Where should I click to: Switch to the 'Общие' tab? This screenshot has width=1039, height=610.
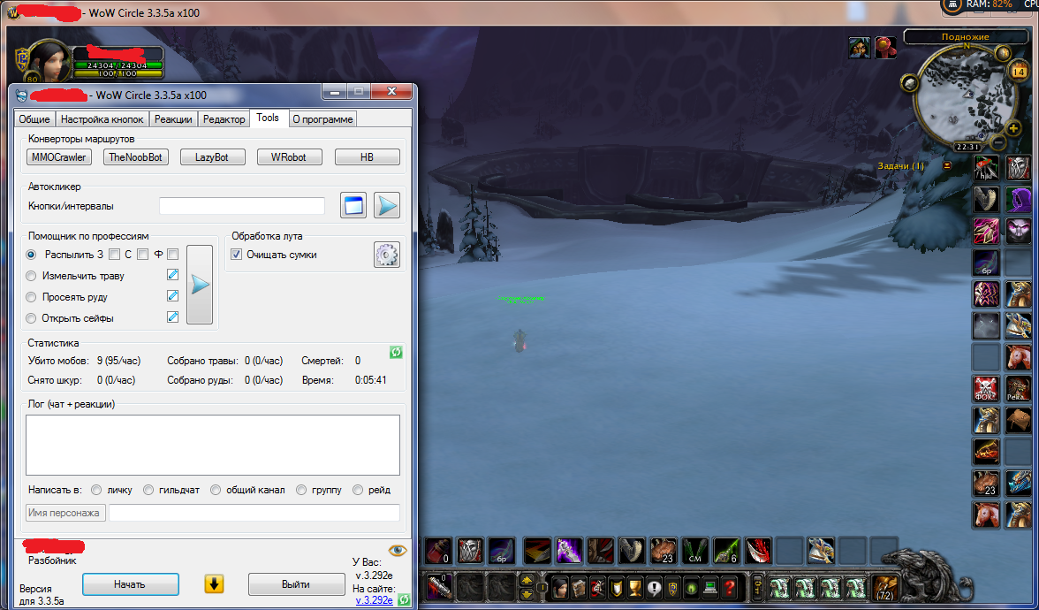click(x=34, y=119)
